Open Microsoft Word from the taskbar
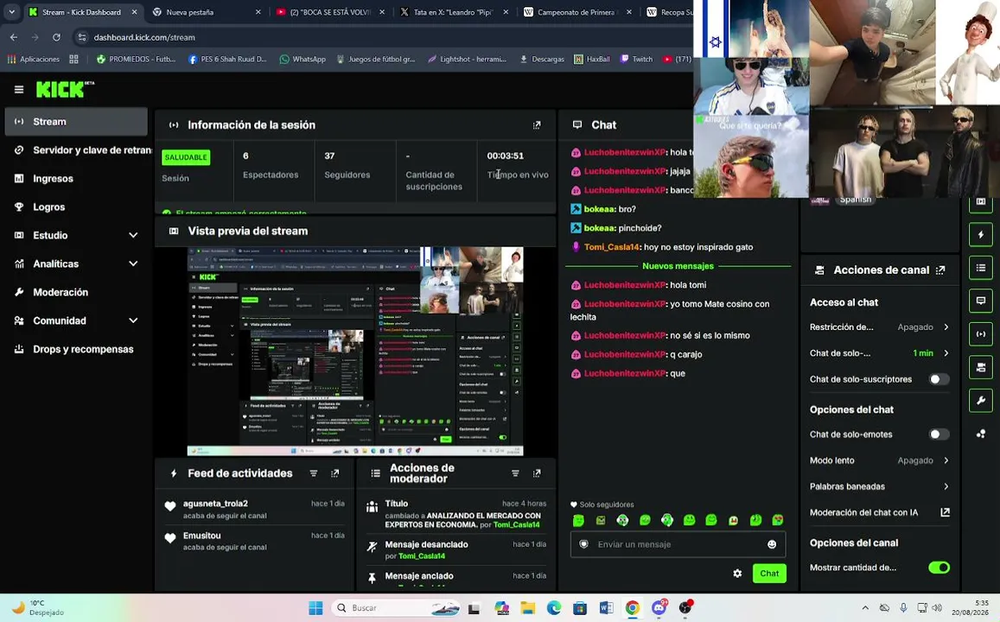 tap(606, 608)
